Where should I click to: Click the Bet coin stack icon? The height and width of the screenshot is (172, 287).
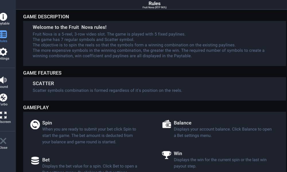coord(35,161)
